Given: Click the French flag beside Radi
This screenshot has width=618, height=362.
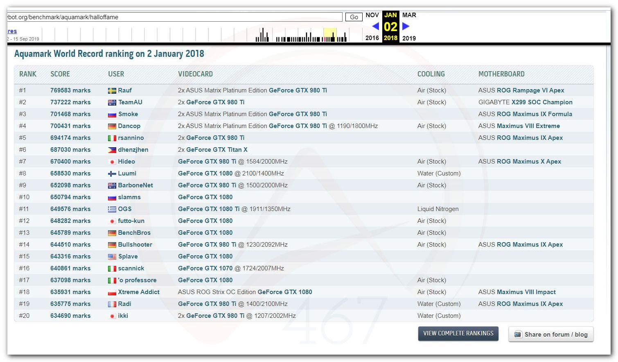Looking at the screenshot, I should pos(112,304).
